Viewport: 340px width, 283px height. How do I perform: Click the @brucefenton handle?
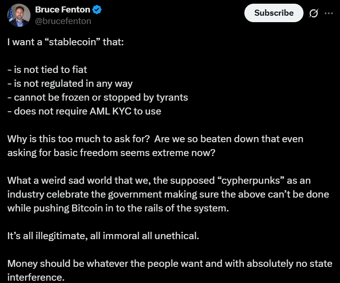coord(63,21)
